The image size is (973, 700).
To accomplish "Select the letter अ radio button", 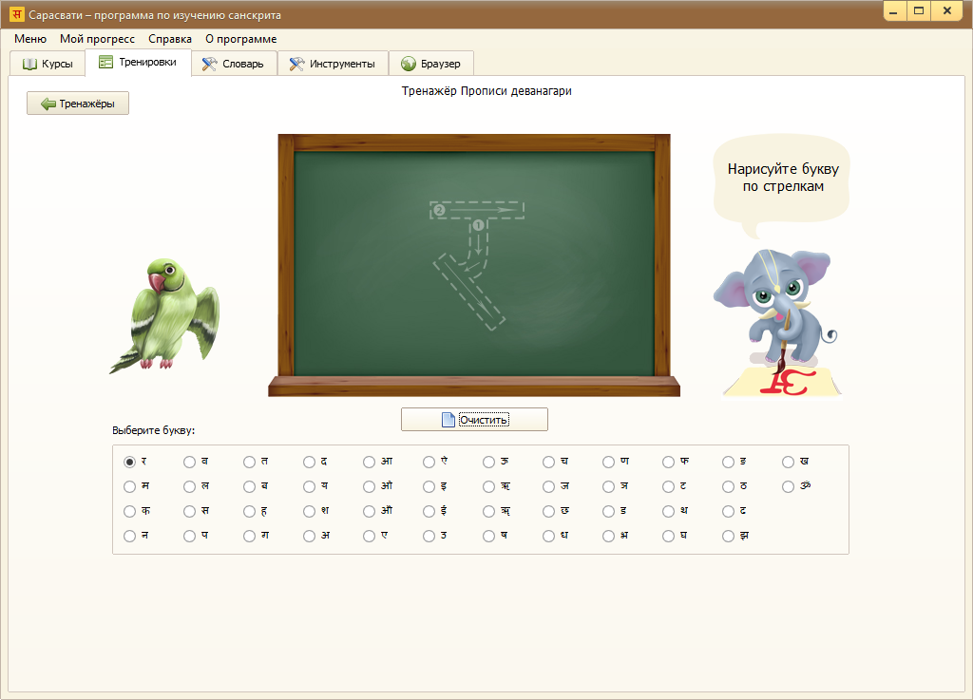I will (310, 536).
